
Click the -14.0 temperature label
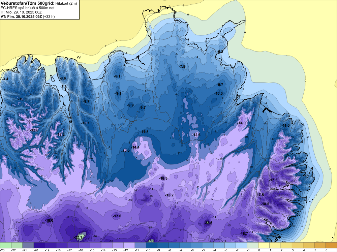(241, 123)
